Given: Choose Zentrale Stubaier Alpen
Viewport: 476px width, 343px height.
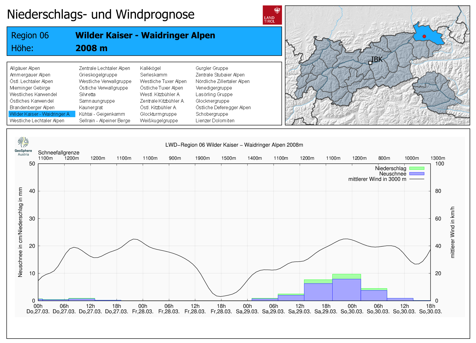Looking at the screenshot, I should pos(220,75).
